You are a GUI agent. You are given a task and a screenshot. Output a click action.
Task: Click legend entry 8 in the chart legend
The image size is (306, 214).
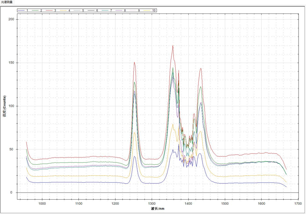[121, 10]
